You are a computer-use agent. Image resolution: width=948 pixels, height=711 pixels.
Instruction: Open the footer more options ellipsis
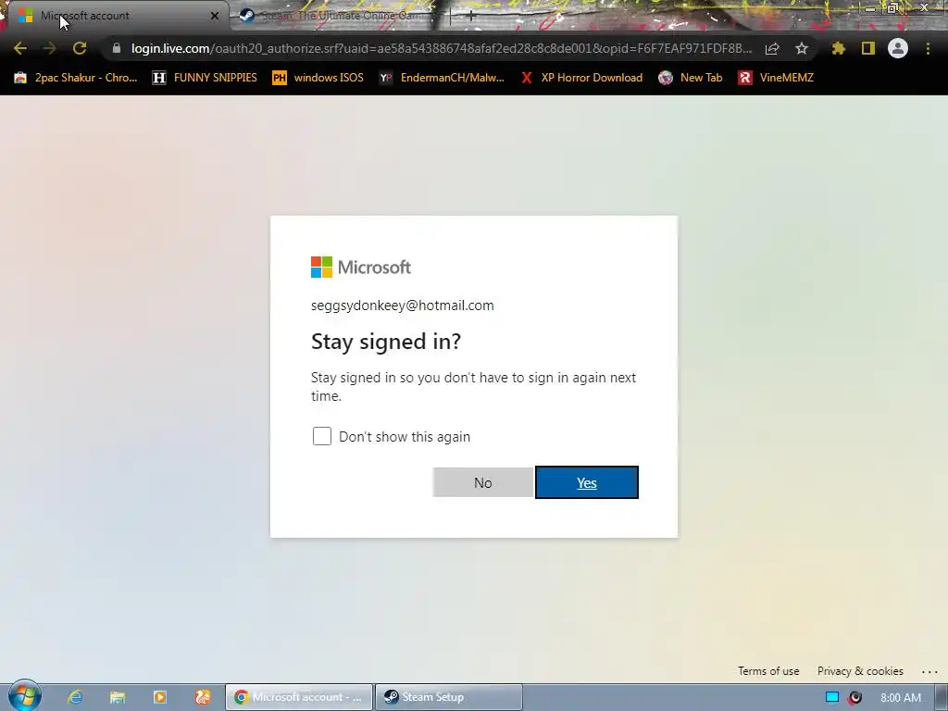(x=929, y=672)
